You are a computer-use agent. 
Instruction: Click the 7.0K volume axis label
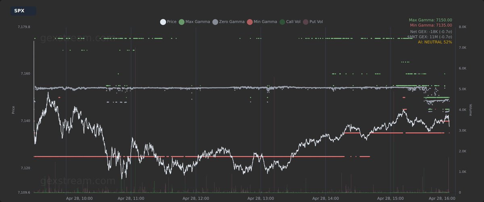[462, 48]
